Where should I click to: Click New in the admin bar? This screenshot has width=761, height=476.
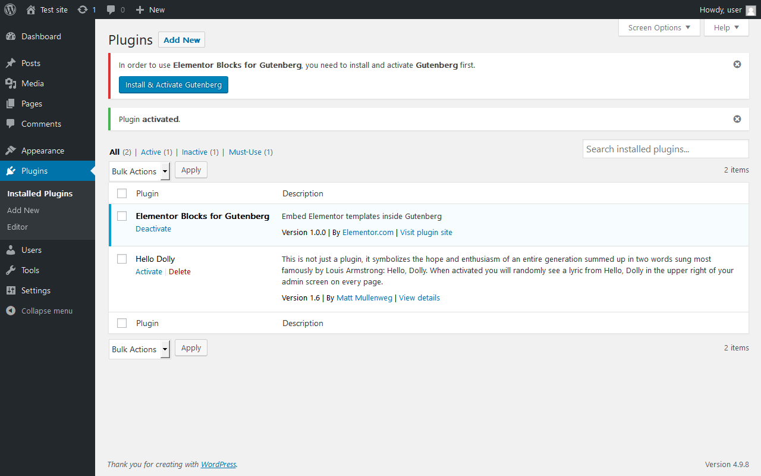tap(157, 10)
